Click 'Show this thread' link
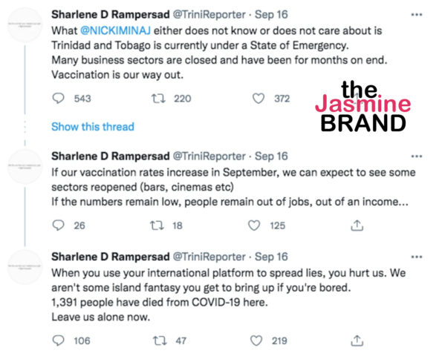This screenshot has height=356, width=442. (x=93, y=127)
